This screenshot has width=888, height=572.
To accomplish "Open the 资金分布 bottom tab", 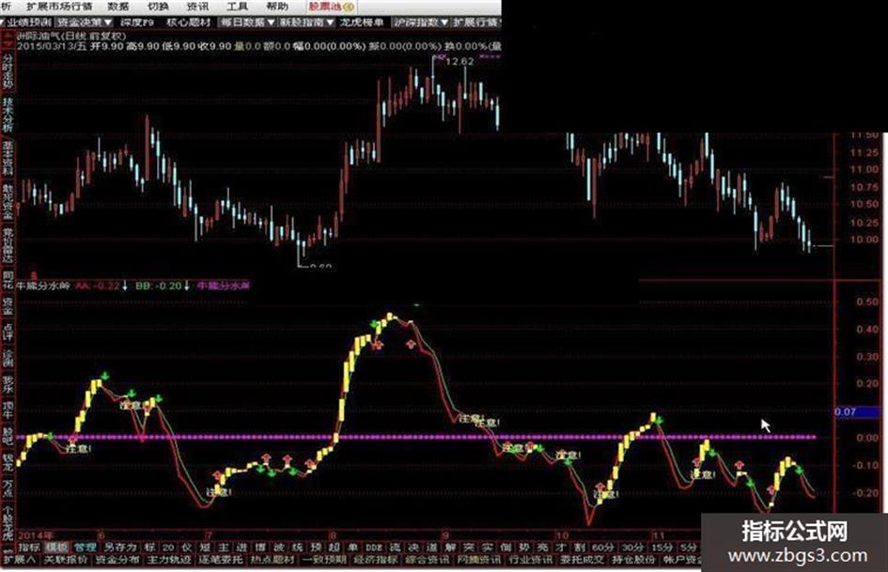I will (x=117, y=560).
